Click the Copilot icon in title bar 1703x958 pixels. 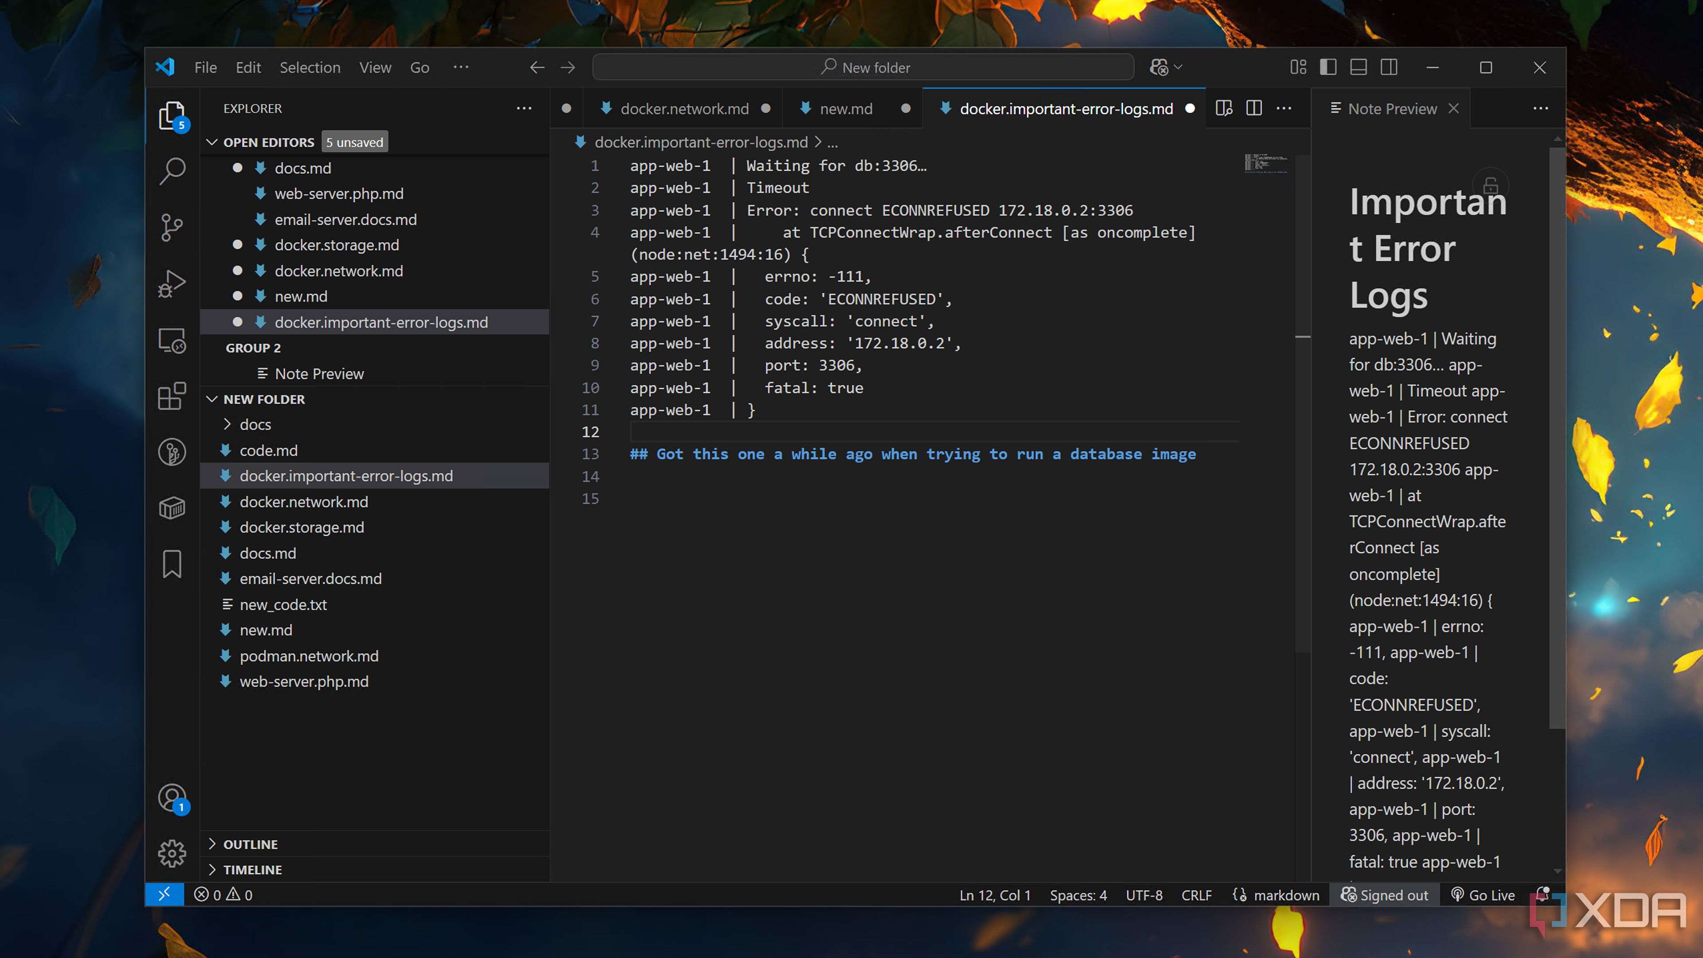pyautogui.click(x=1158, y=67)
